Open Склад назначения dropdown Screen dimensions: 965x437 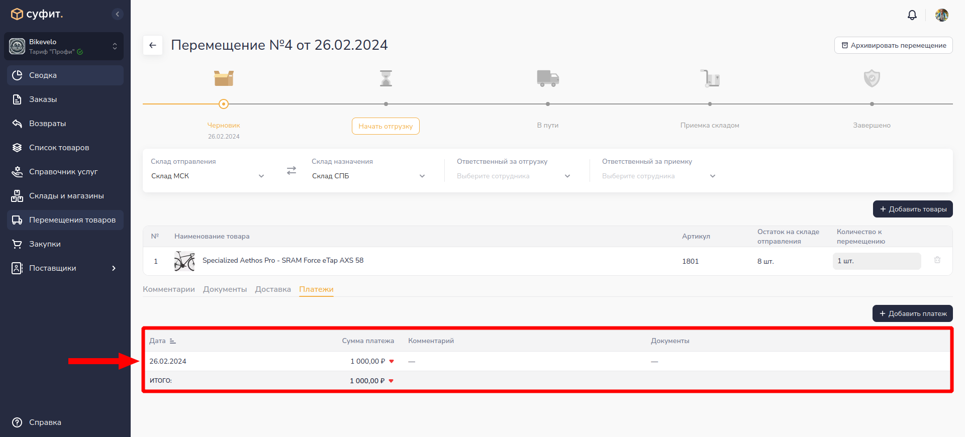coord(368,176)
